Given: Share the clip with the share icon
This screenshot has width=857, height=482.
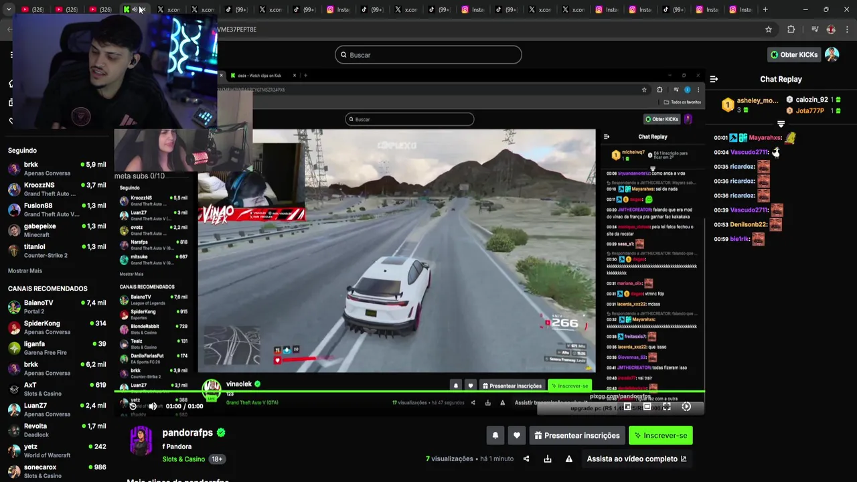Looking at the screenshot, I should click(x=526, y=459).
